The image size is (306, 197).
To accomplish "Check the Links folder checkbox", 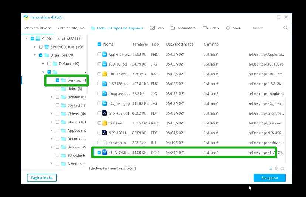I will (57, 89).
